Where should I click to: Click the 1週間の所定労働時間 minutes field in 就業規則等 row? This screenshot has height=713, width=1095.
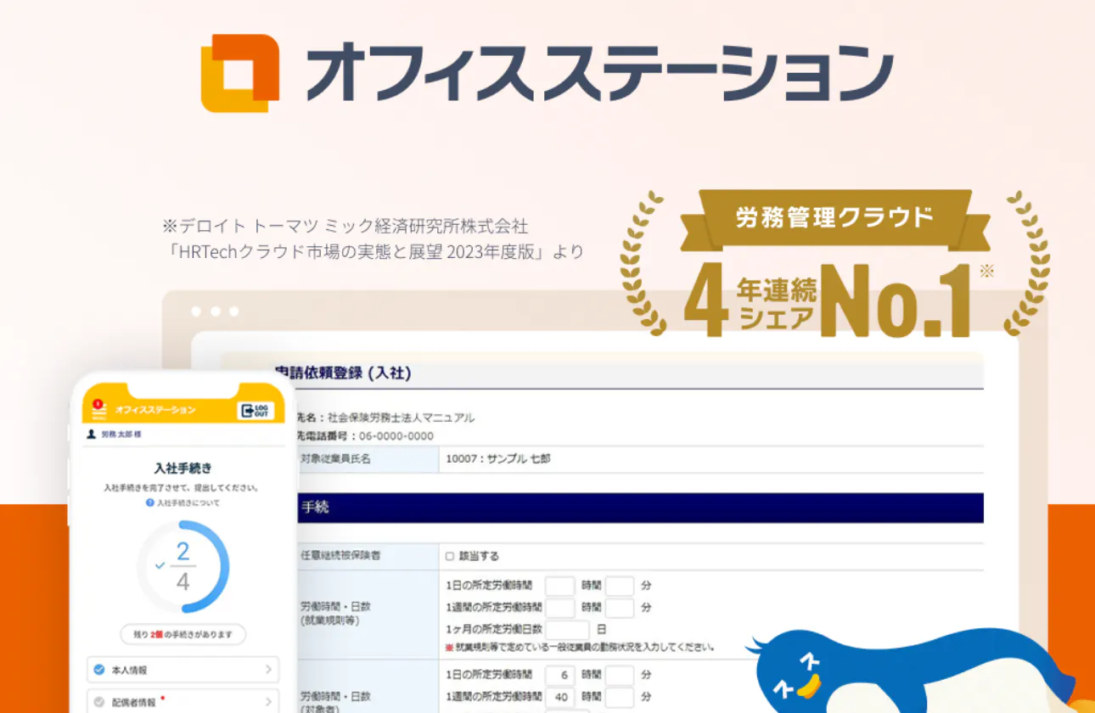pyautogui.click(x=620, y=608)
